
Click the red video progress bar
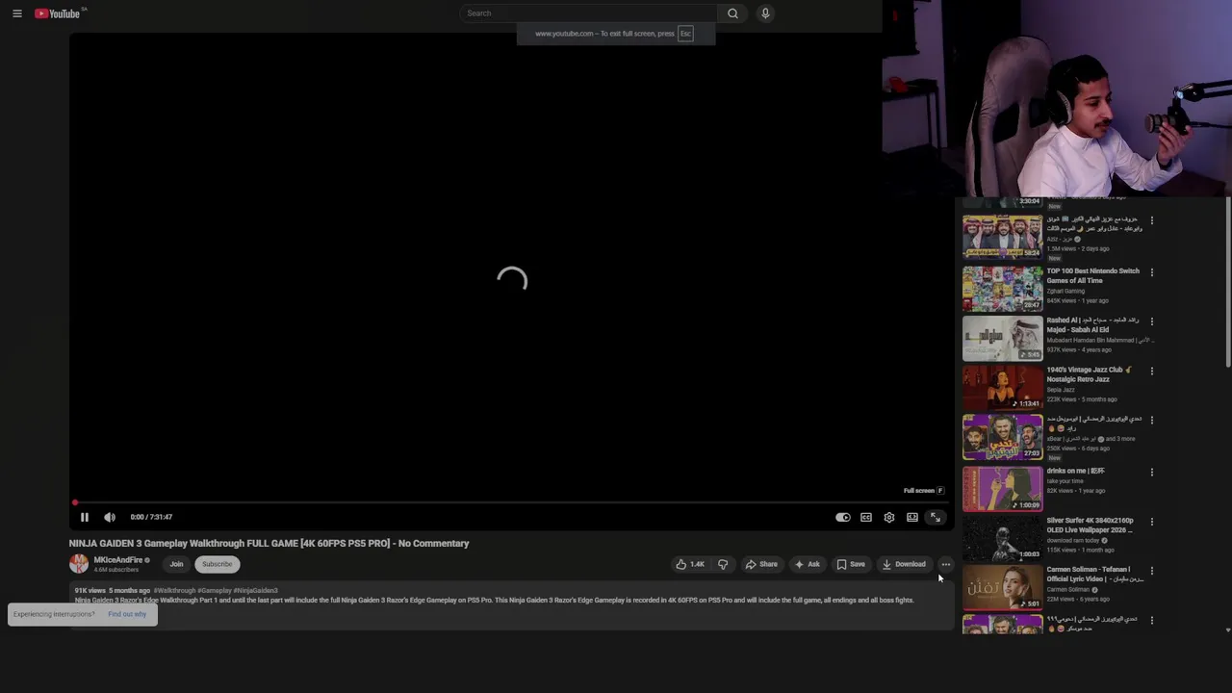(x=511, y=502)
